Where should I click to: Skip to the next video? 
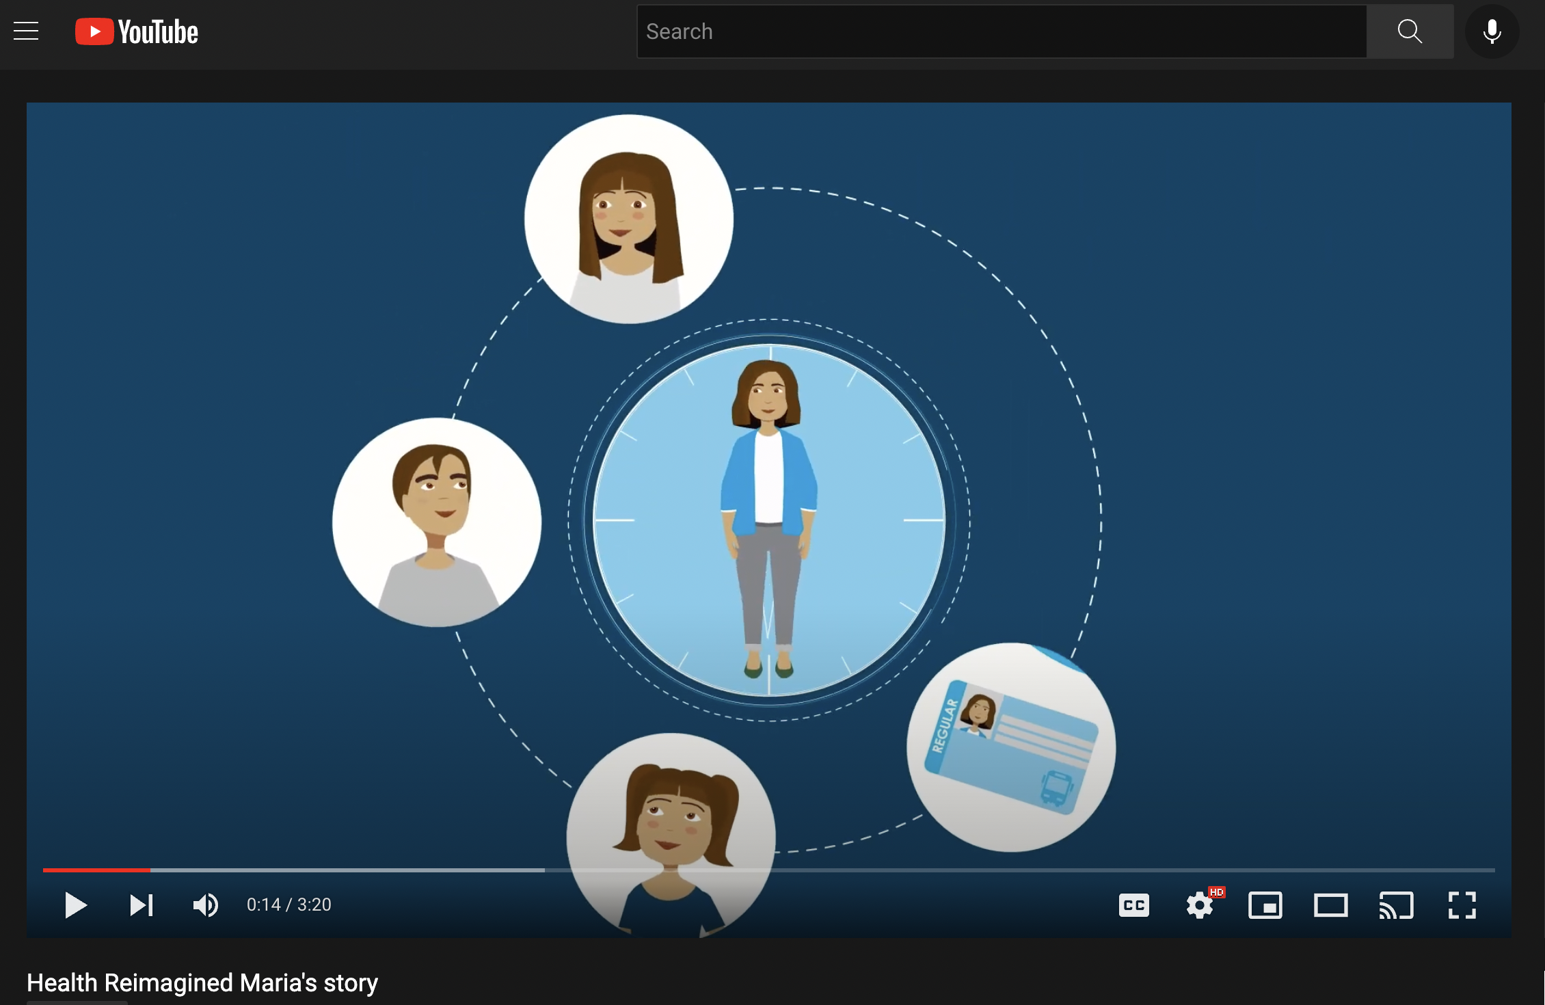[x=141, y=905]
